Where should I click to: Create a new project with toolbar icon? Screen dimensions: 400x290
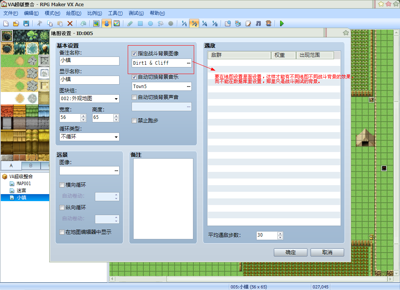click(6, 23)
